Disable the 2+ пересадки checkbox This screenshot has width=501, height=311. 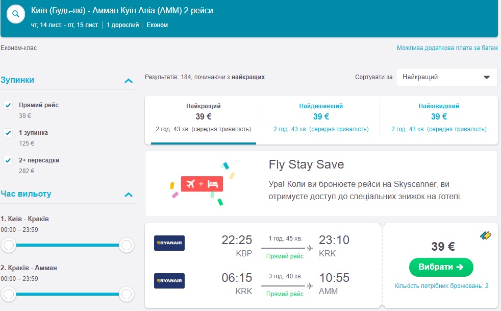(8, 160)
